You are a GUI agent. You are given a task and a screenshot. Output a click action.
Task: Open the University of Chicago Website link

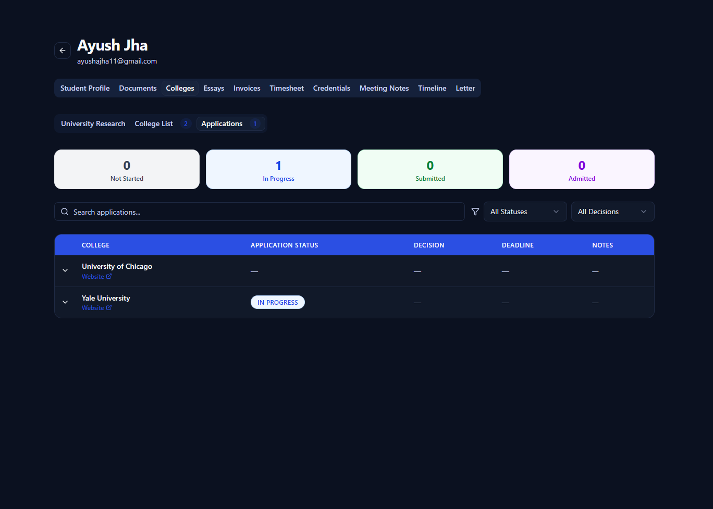[x=96, y=277]
